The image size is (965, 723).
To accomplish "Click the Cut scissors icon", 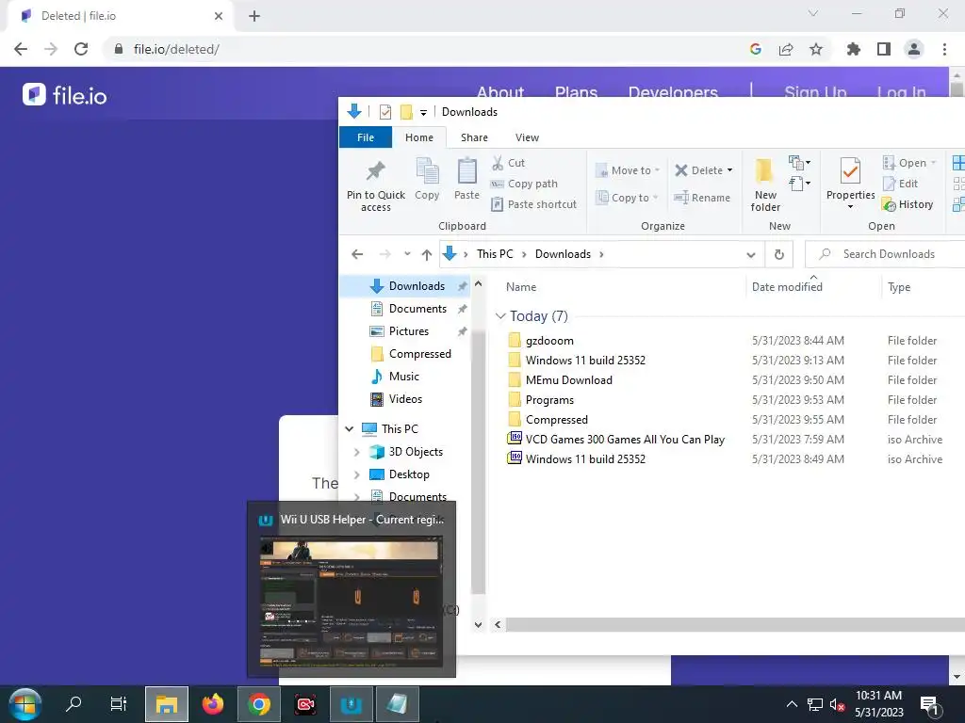I will tap(498, 163).
